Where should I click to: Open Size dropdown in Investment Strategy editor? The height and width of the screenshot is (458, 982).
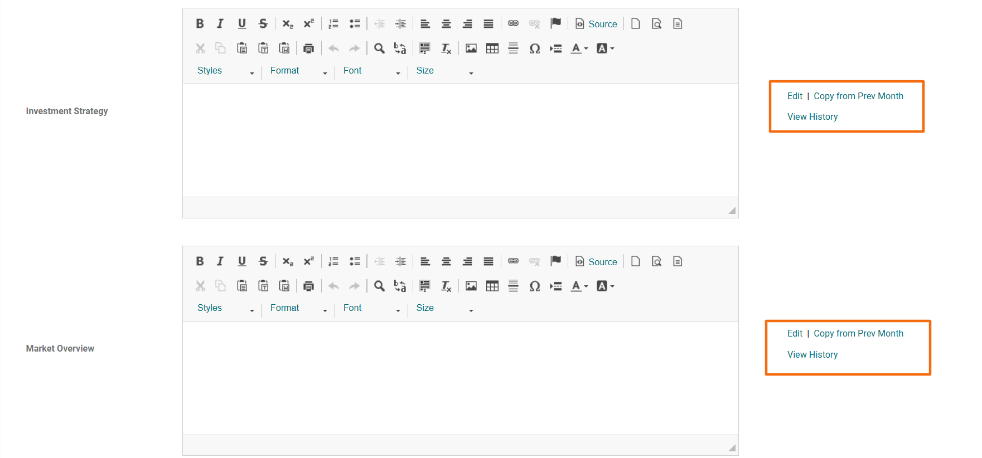(x=444, y=71)
